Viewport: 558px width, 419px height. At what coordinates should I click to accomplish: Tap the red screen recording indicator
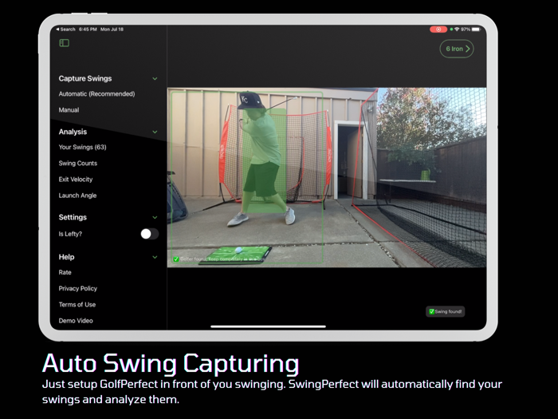tap(438, 30)
